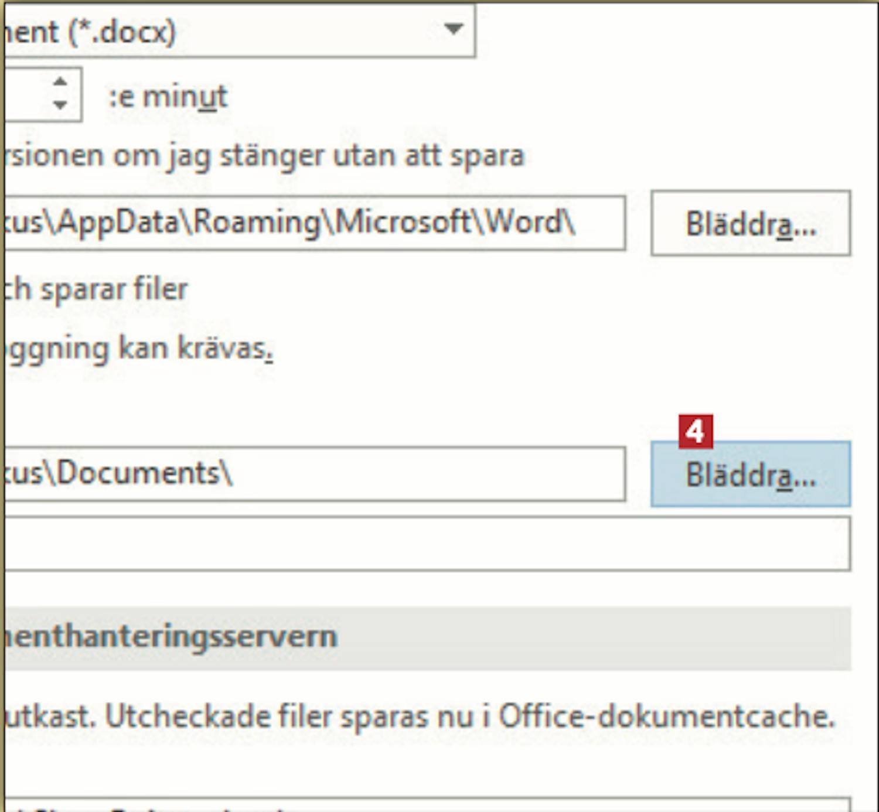Click the red number 4 marker
Viewport: 879px width, 812px height.
tap(696, 432)
